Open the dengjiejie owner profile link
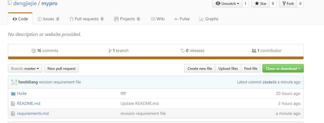 (x=25, y=3)
